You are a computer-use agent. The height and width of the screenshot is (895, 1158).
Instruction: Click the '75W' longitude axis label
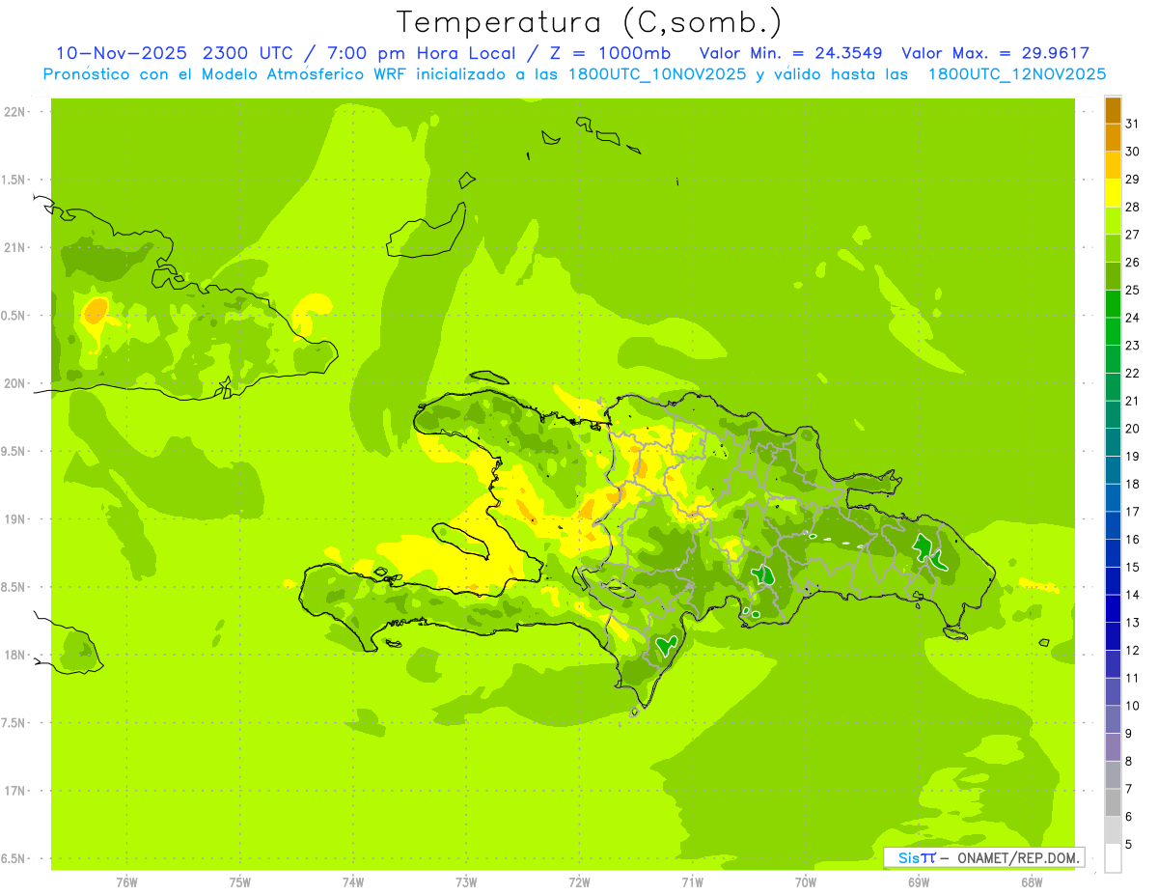click(x=239, y=881)
